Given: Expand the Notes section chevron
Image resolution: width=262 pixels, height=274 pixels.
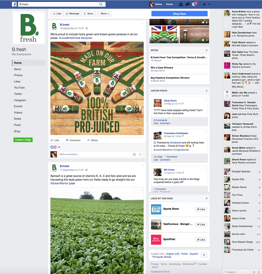Looking at the screenshot, I should (x=207, y=50).
